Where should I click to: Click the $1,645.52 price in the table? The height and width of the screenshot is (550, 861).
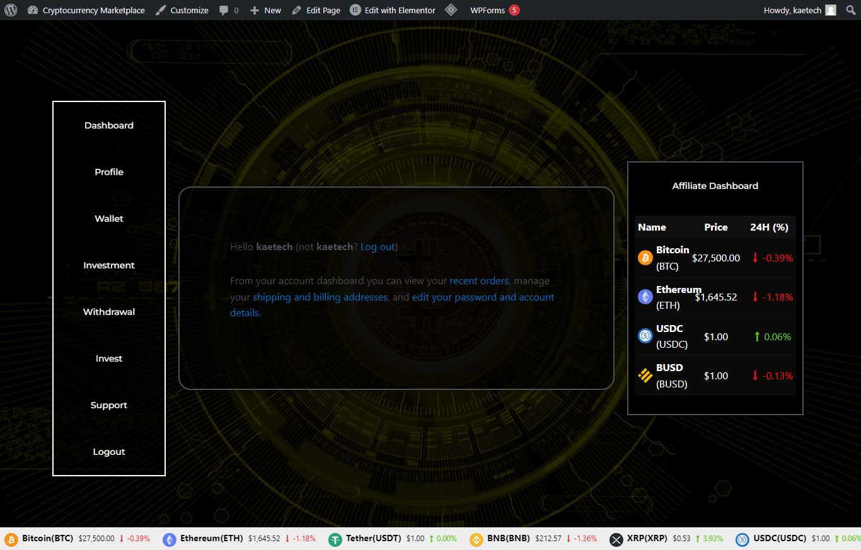click(x=716, y=297)
